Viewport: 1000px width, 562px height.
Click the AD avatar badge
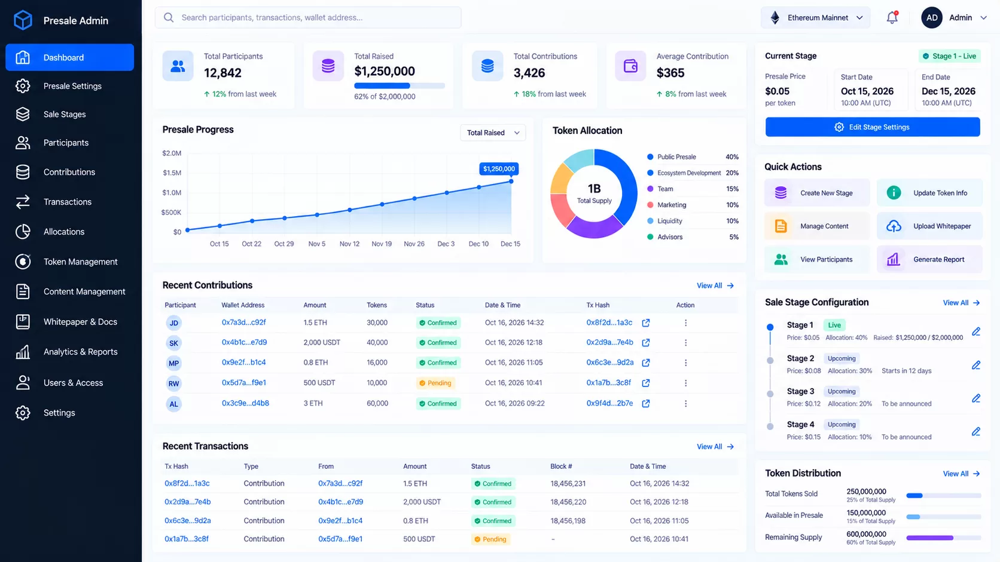[932, 17]
